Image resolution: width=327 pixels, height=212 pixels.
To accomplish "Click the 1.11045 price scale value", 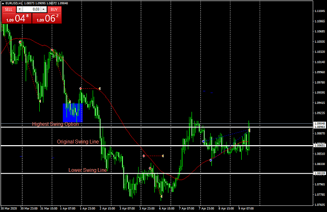I will coord(320,11).
